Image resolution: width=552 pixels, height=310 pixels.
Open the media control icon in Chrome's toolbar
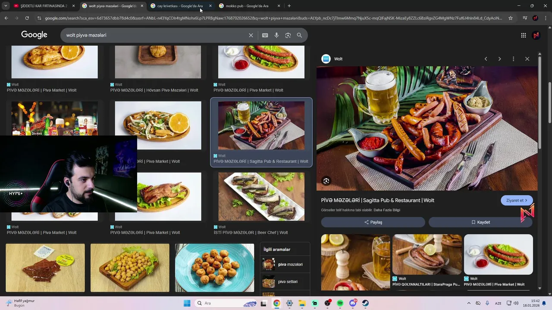524,18
